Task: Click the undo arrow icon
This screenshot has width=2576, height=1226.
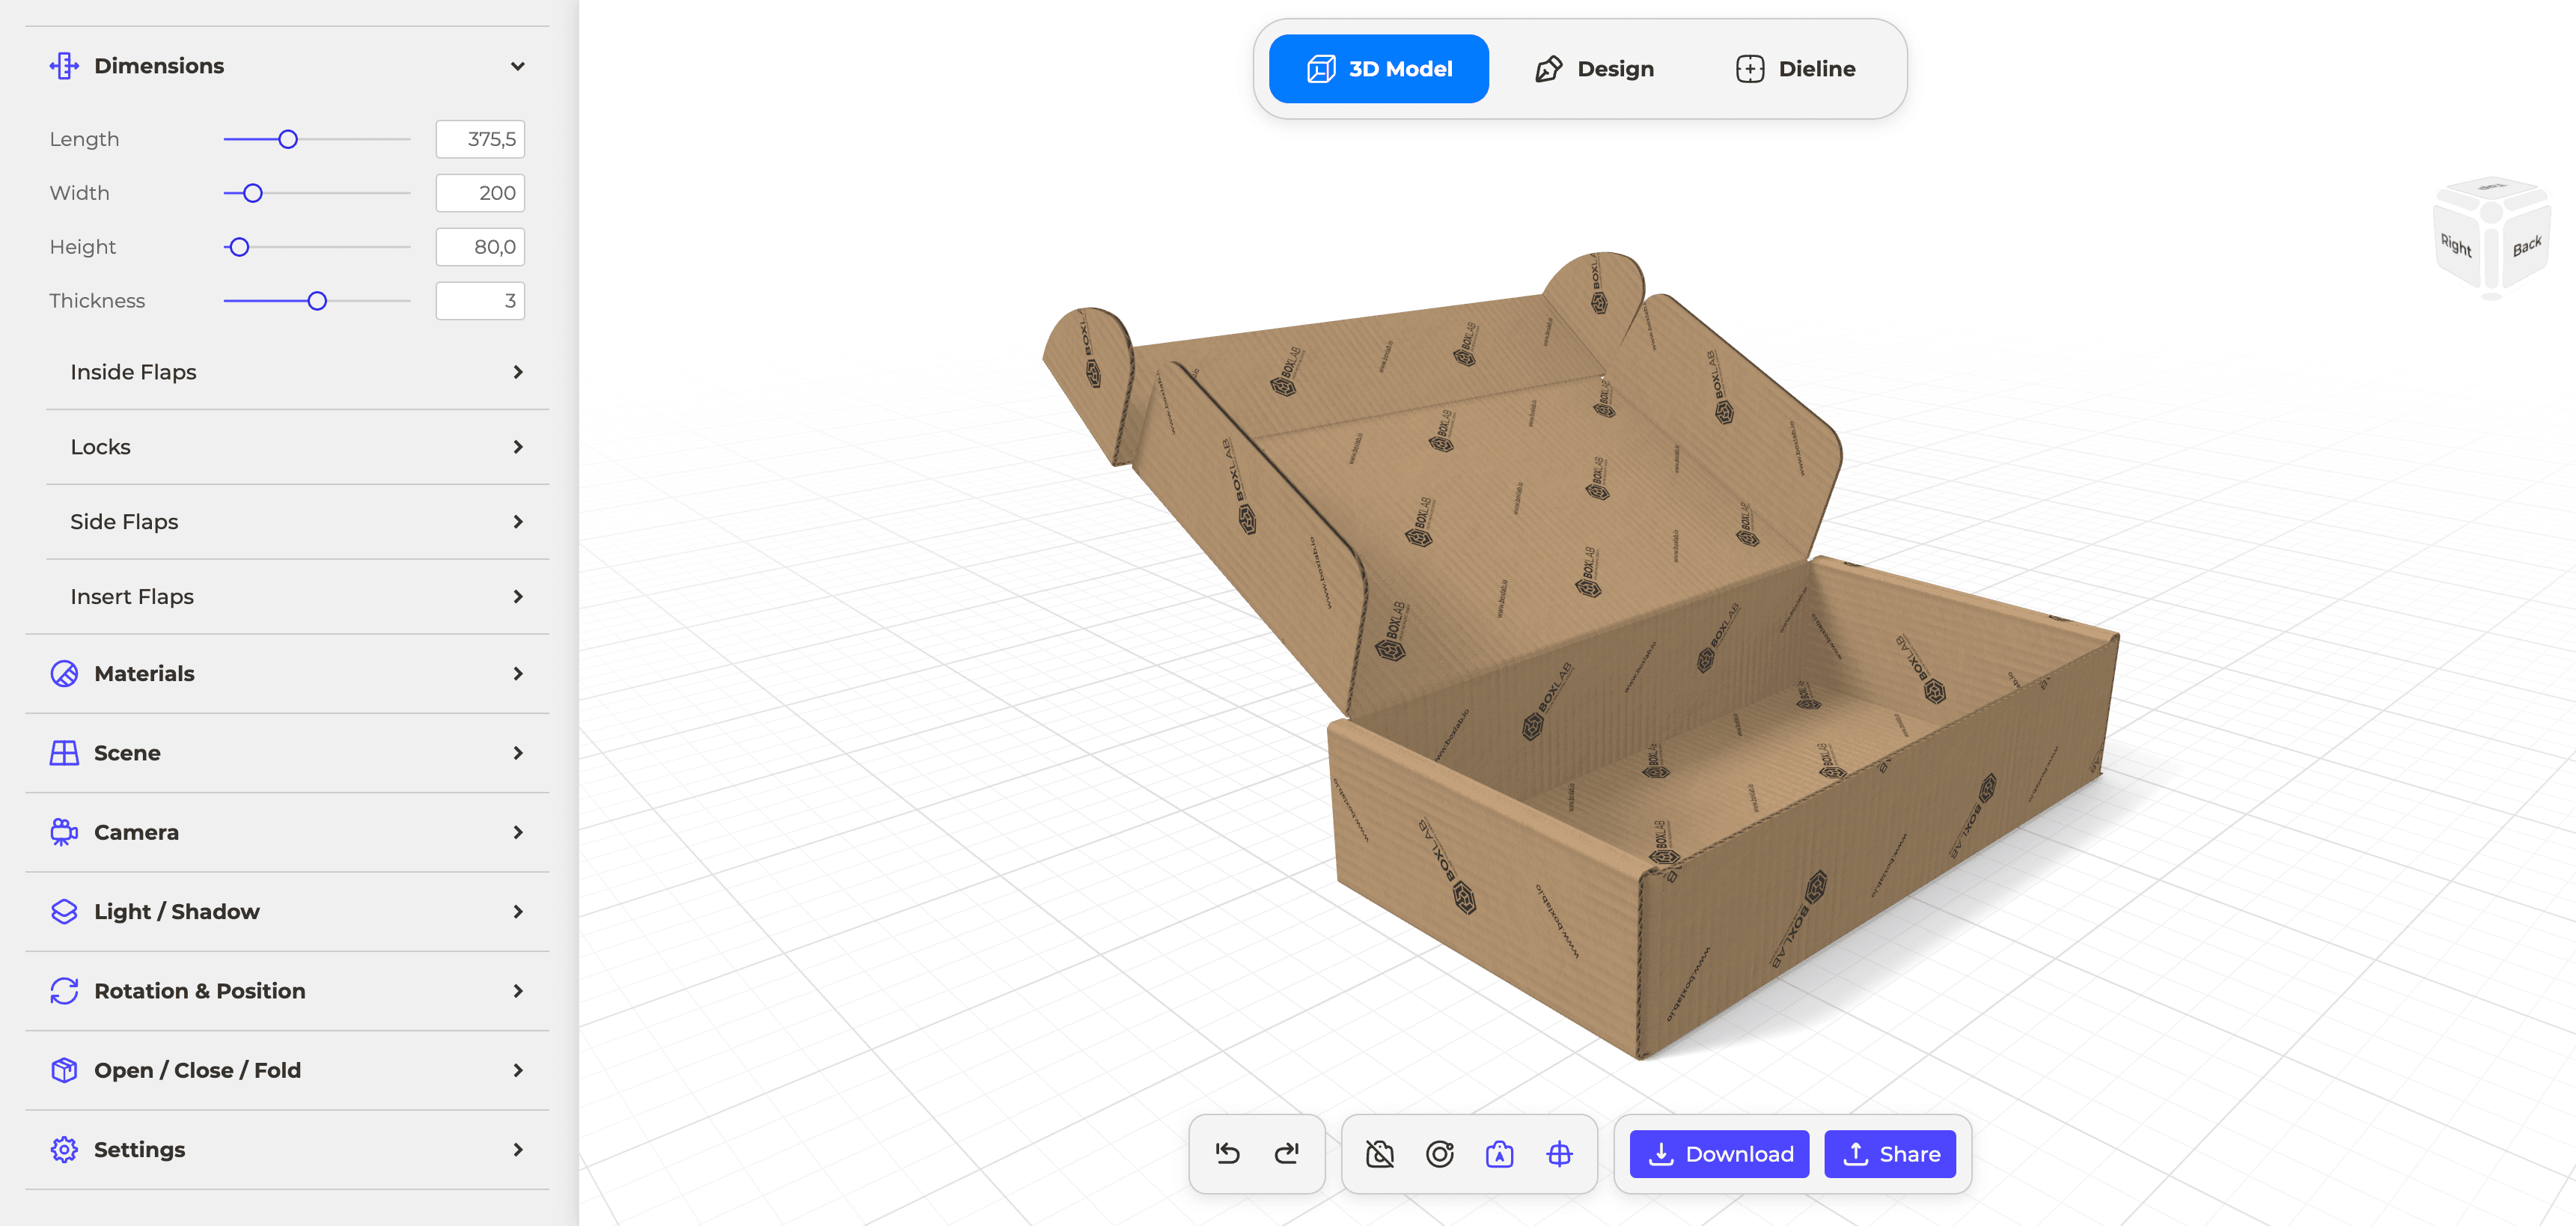Action: (1227, 1154)
